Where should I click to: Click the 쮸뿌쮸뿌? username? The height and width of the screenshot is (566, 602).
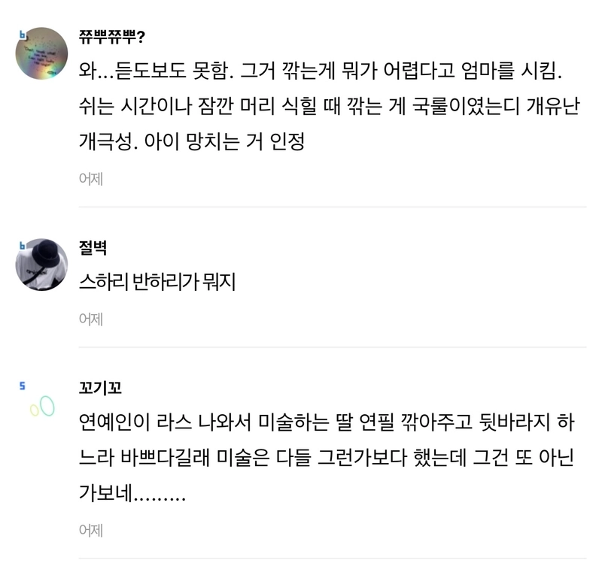(x=111, y=37)
